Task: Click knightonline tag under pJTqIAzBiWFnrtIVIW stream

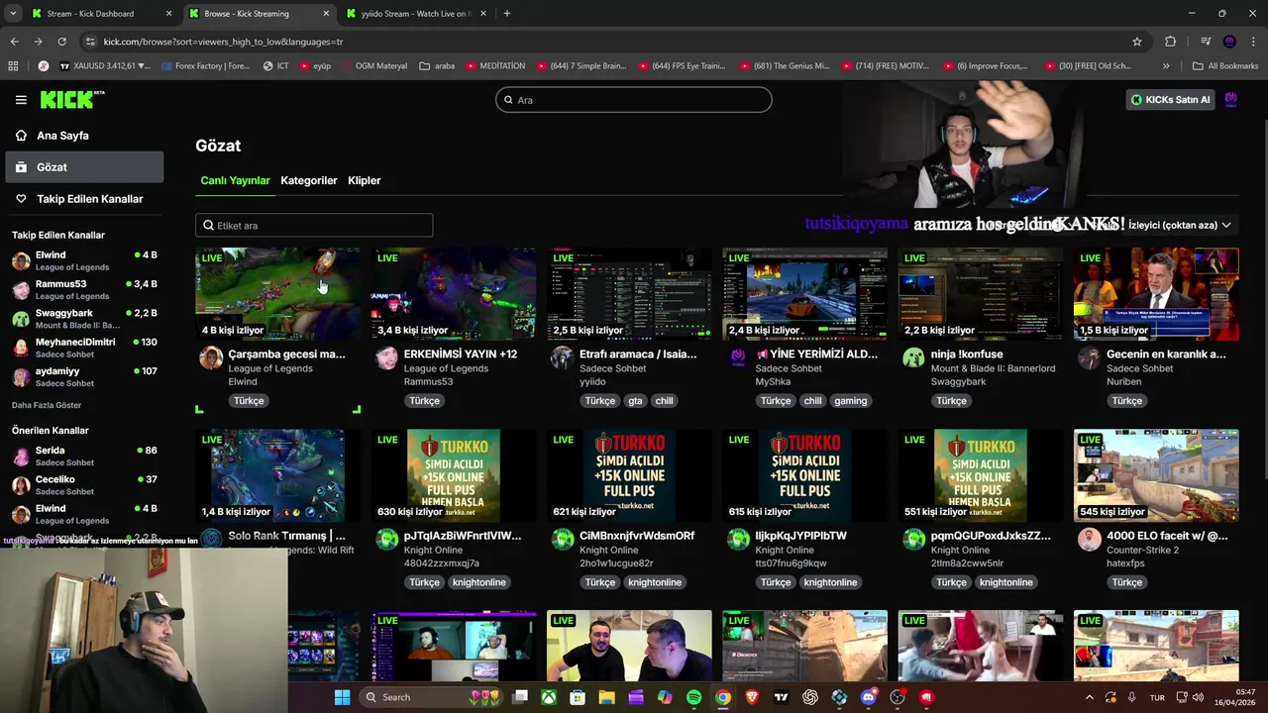Action: (479, 582)
